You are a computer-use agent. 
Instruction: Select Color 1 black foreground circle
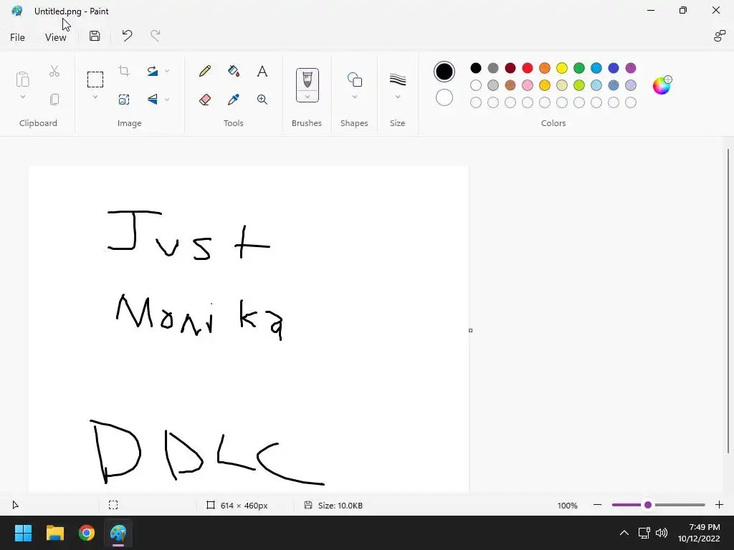(444, 72)
